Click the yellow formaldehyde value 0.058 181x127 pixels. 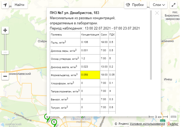click(90, 75)
